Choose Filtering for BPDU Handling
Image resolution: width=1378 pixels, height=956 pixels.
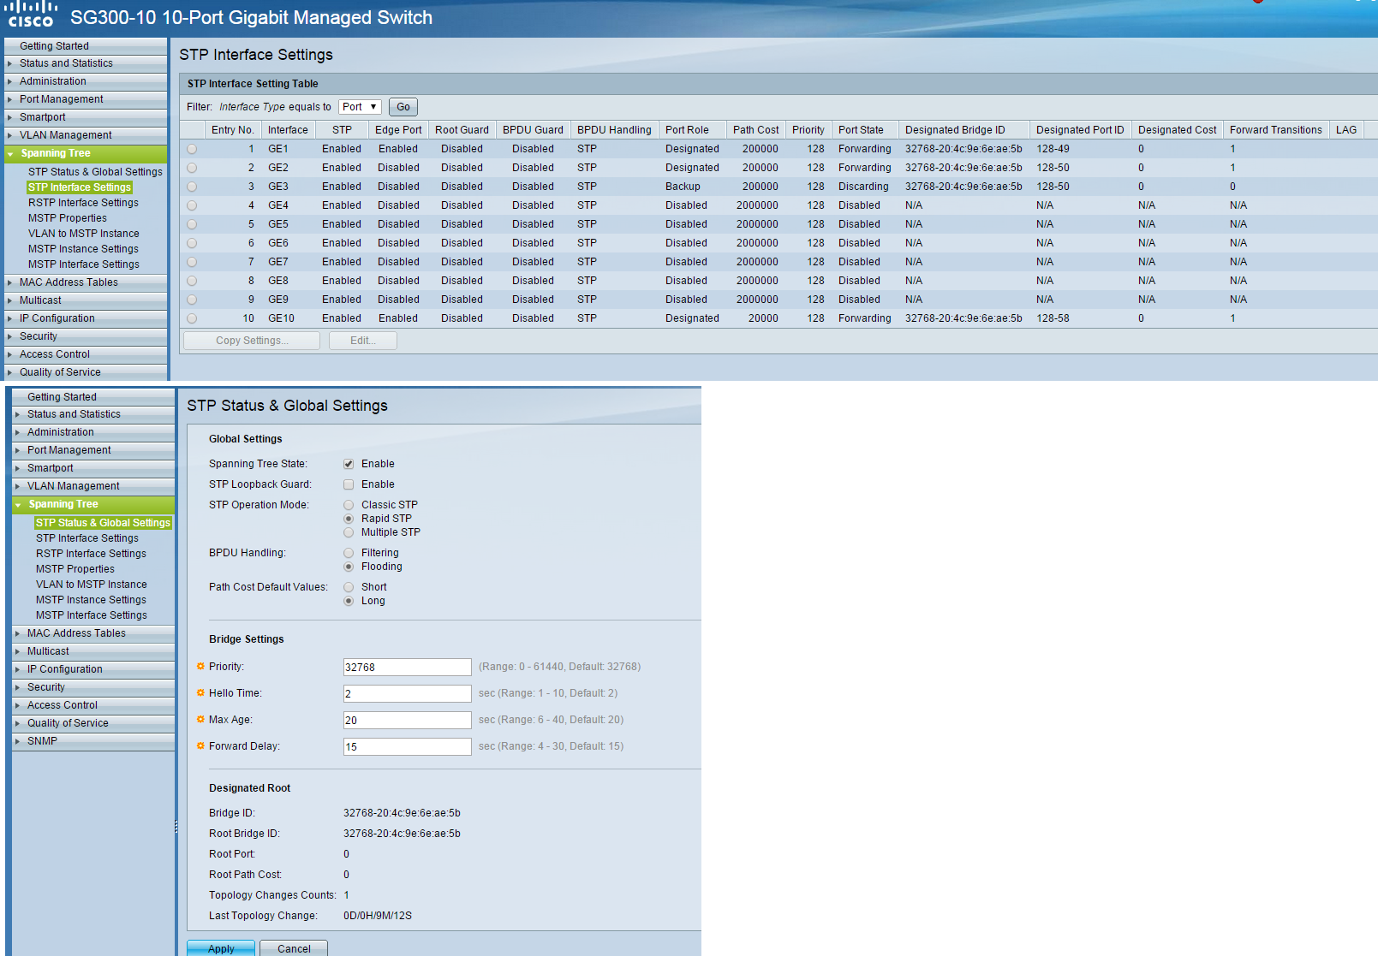pos(349,553)
